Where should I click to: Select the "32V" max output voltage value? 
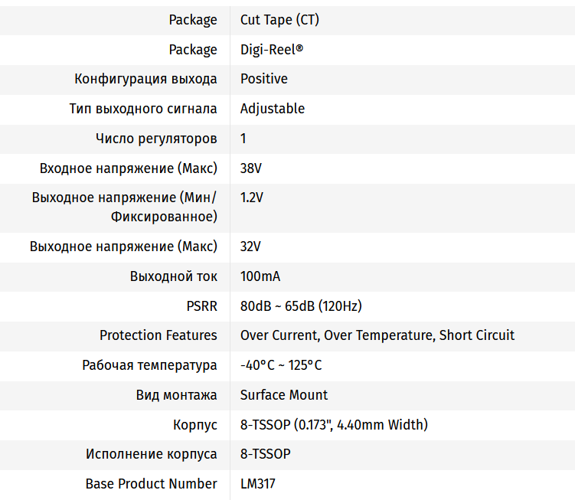coord(251,247)
